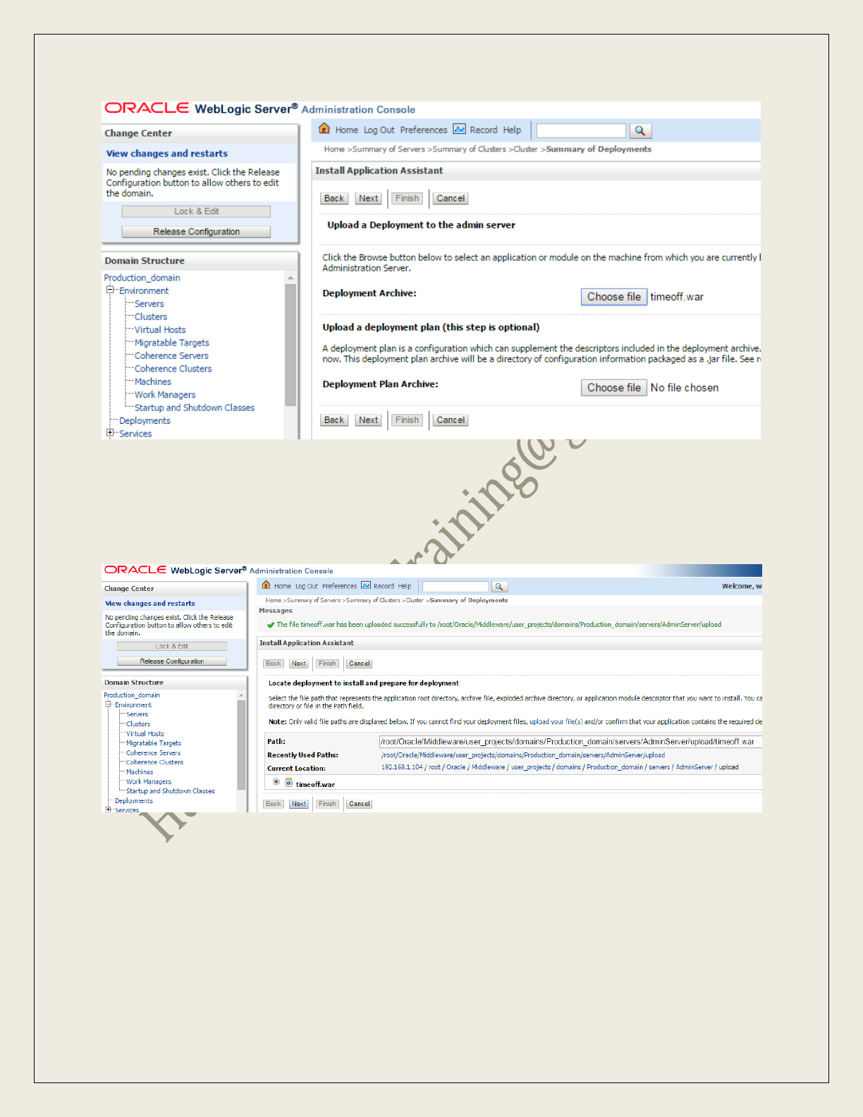The height and width of the screenshot is (1117, 863).
Task: Click Back below Deployment Plan Archive row
Action: tap(334, 420)
